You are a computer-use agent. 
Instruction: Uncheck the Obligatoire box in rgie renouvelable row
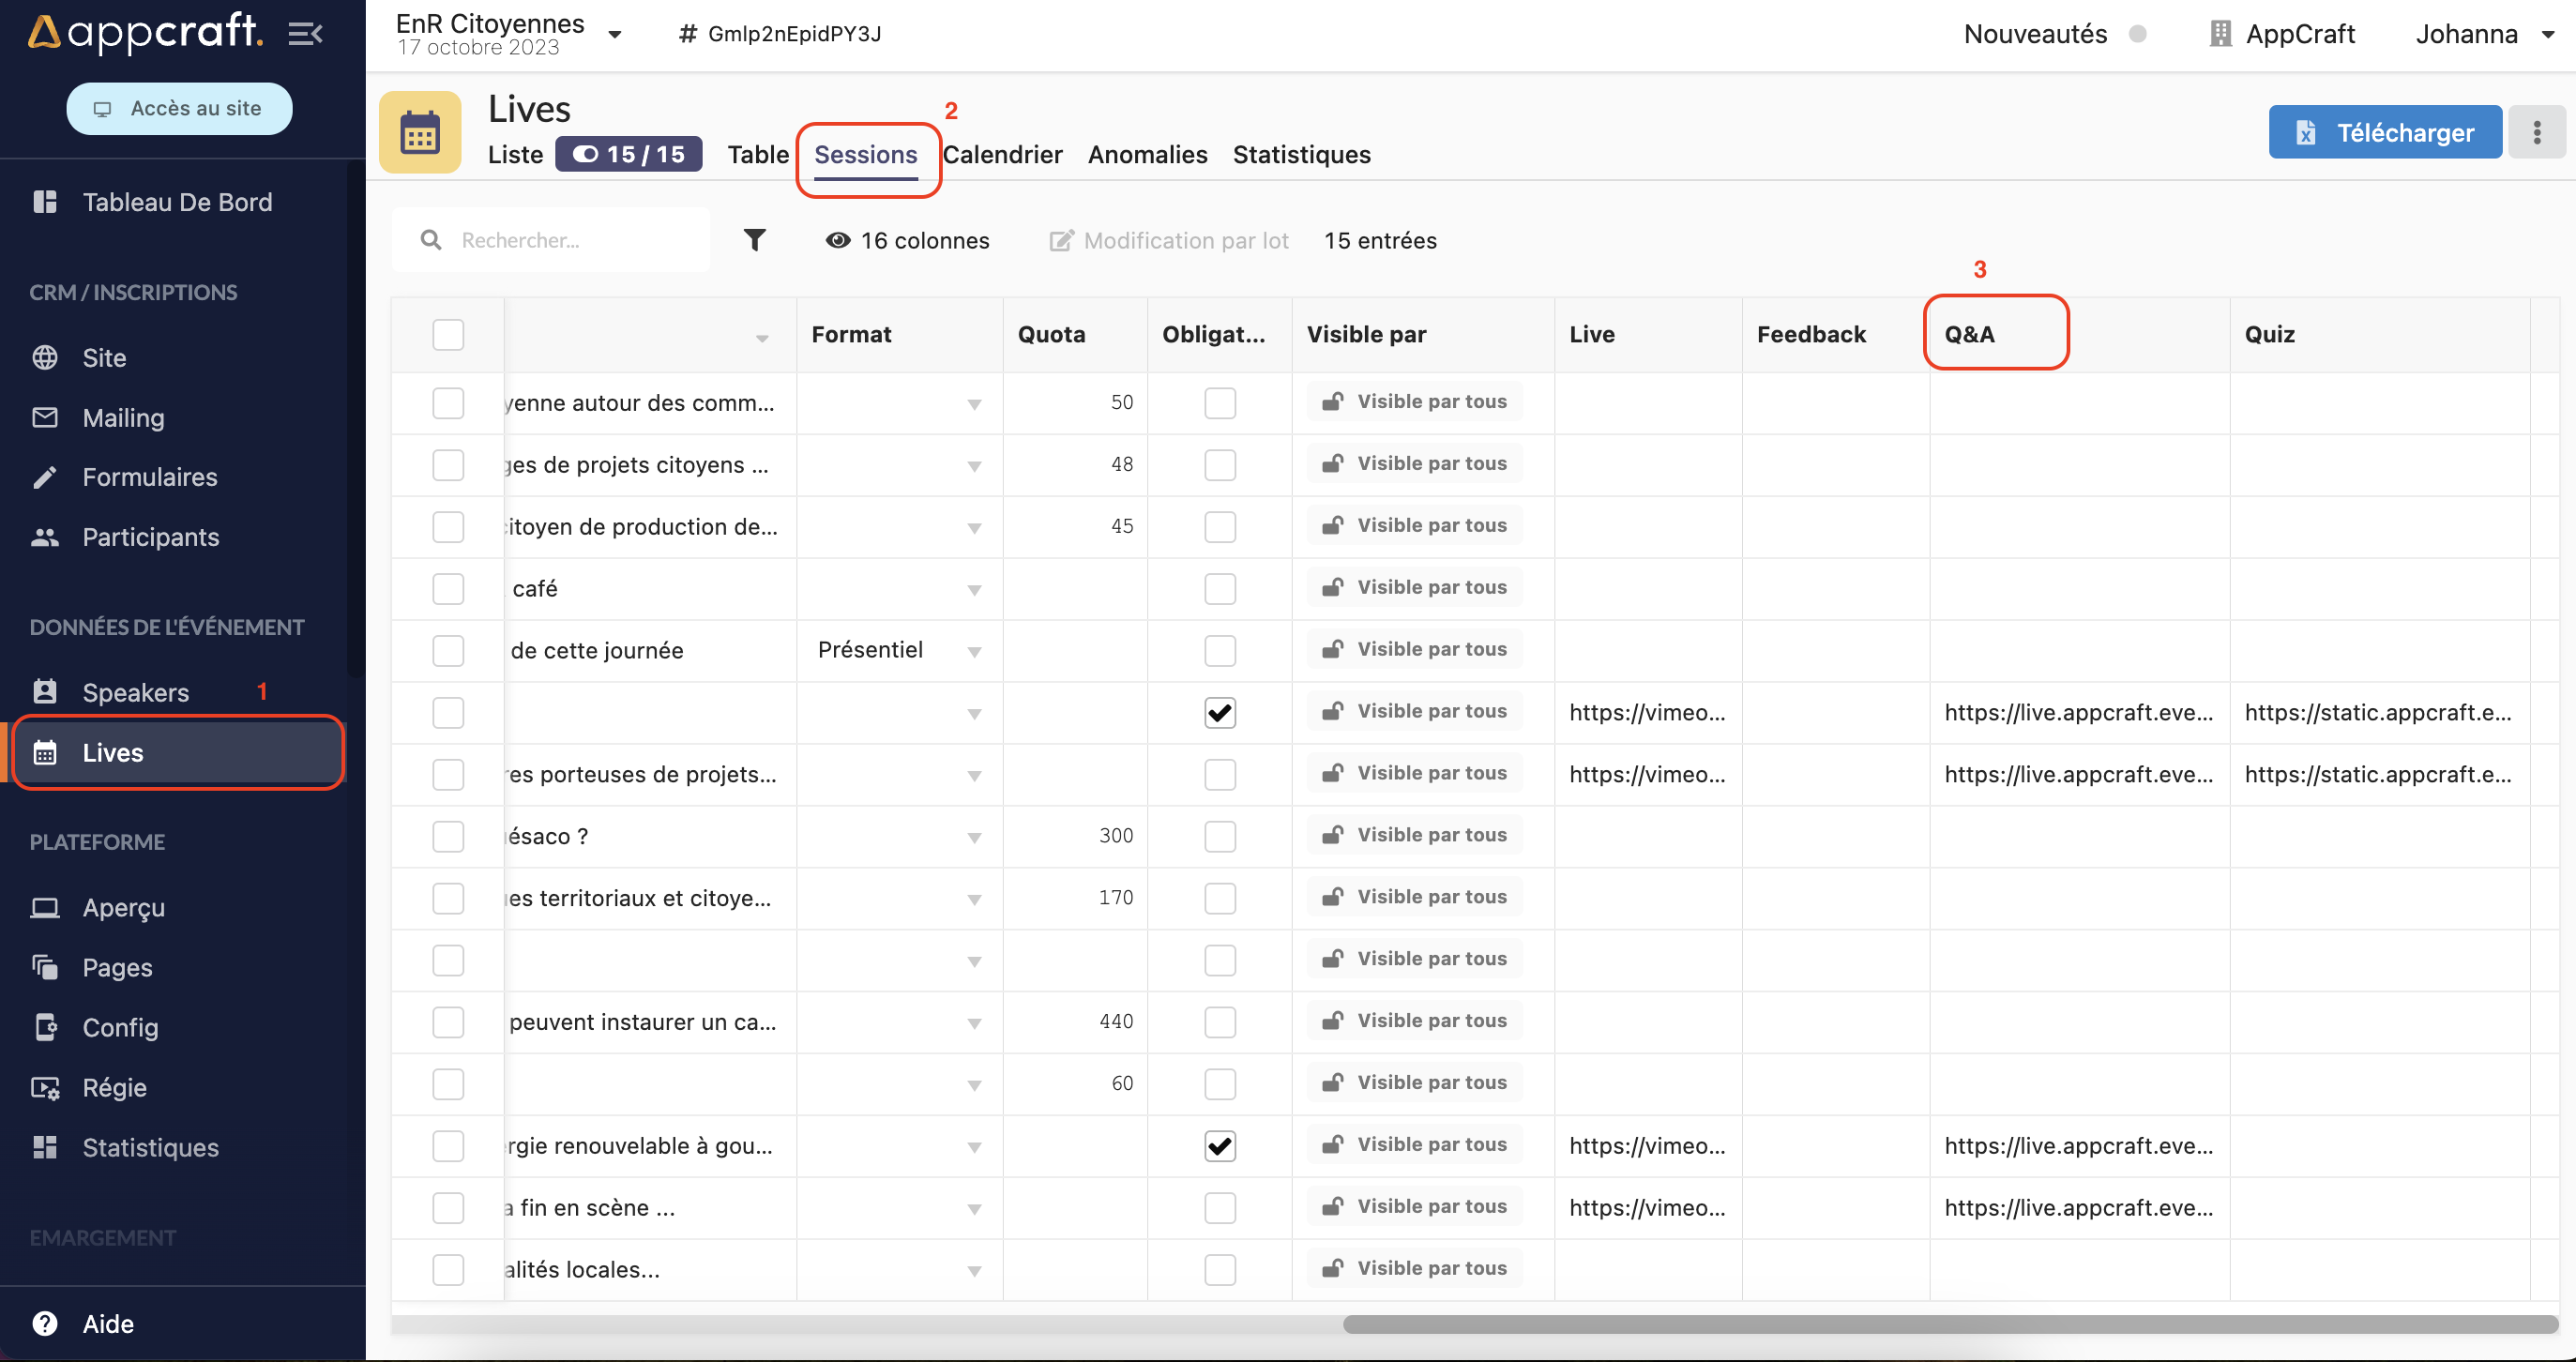click(1219, 1145)
